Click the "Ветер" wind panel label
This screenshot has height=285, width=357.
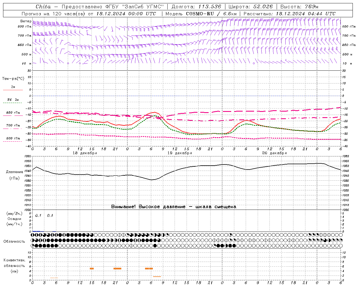tap(26, 21)
